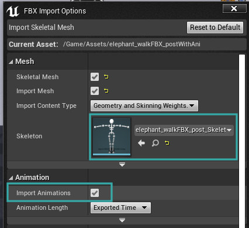Click the Import Animations label
Image resolution: width=249 pixels, height=228 pixels.
[43, 193]
